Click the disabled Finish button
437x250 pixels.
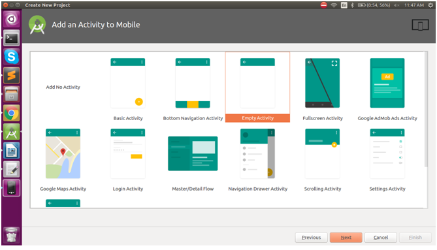pyautogui.click(x=415, y=238)
